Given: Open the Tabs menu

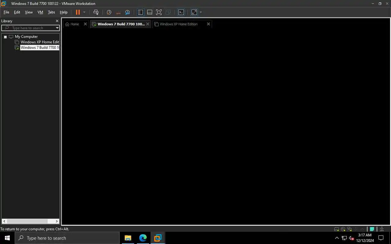Looking at the screenshot, I should (51, 12).
